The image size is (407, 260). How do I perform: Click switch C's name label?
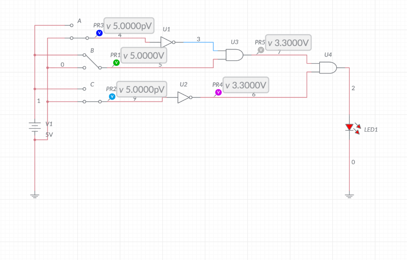[x=92, y=84]
